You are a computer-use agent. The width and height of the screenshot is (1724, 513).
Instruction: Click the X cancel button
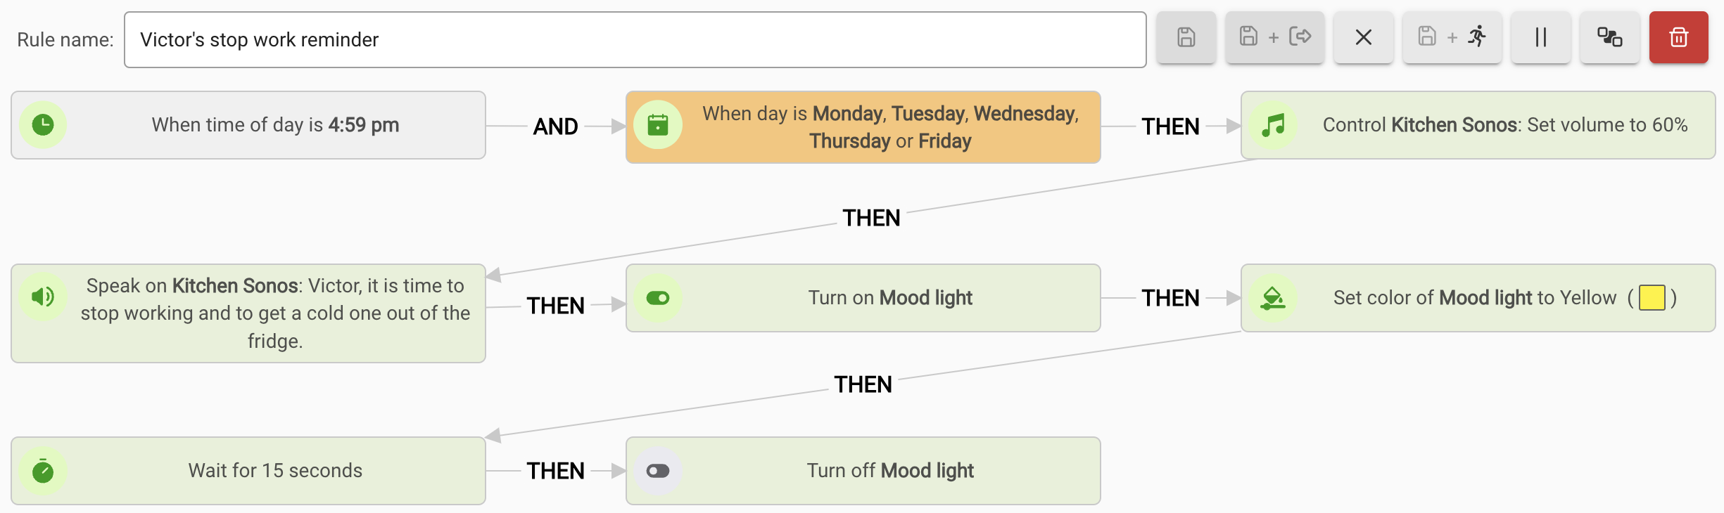1363,37
